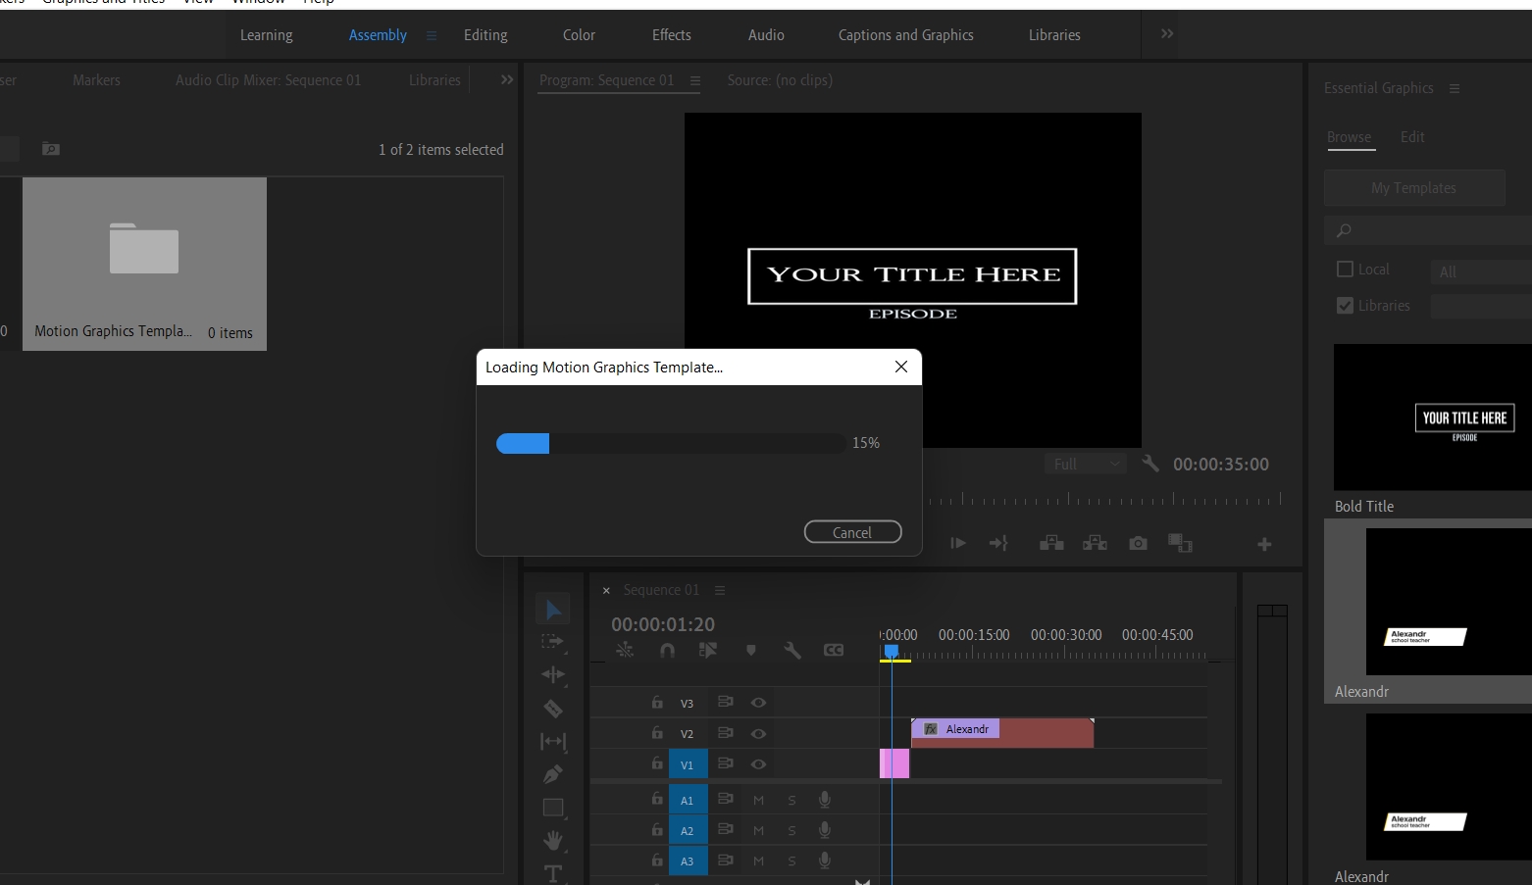Open the Edit tab in Essential Graphics
Image resolution: width=1532 pixels, height=885 pixels.
point(1411,137)
